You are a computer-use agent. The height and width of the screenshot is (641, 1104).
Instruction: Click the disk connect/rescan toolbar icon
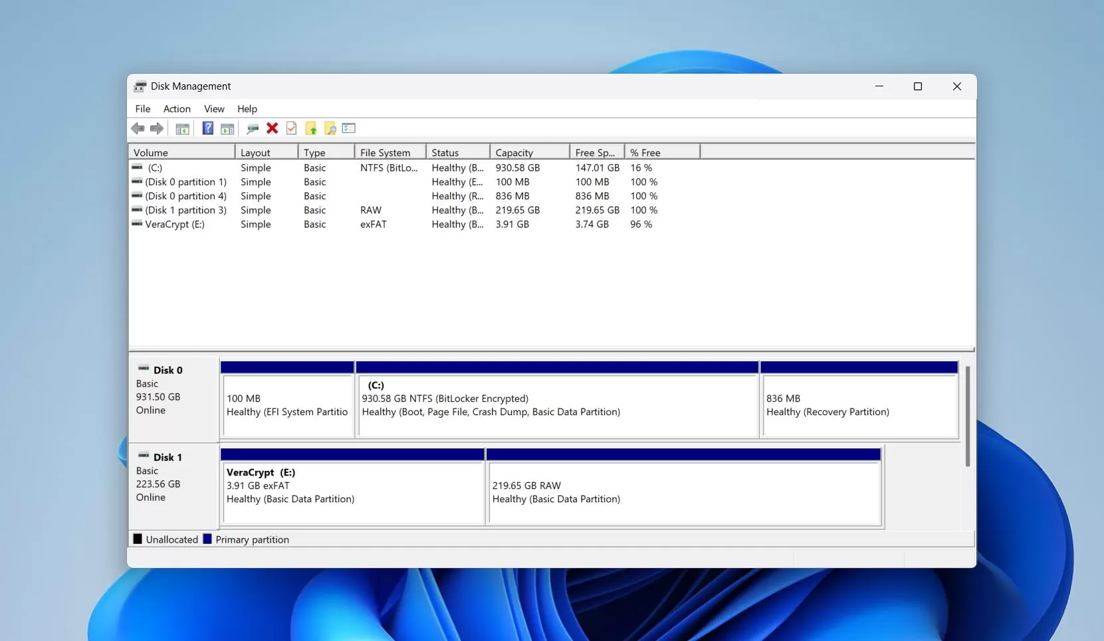pos(253,128)
